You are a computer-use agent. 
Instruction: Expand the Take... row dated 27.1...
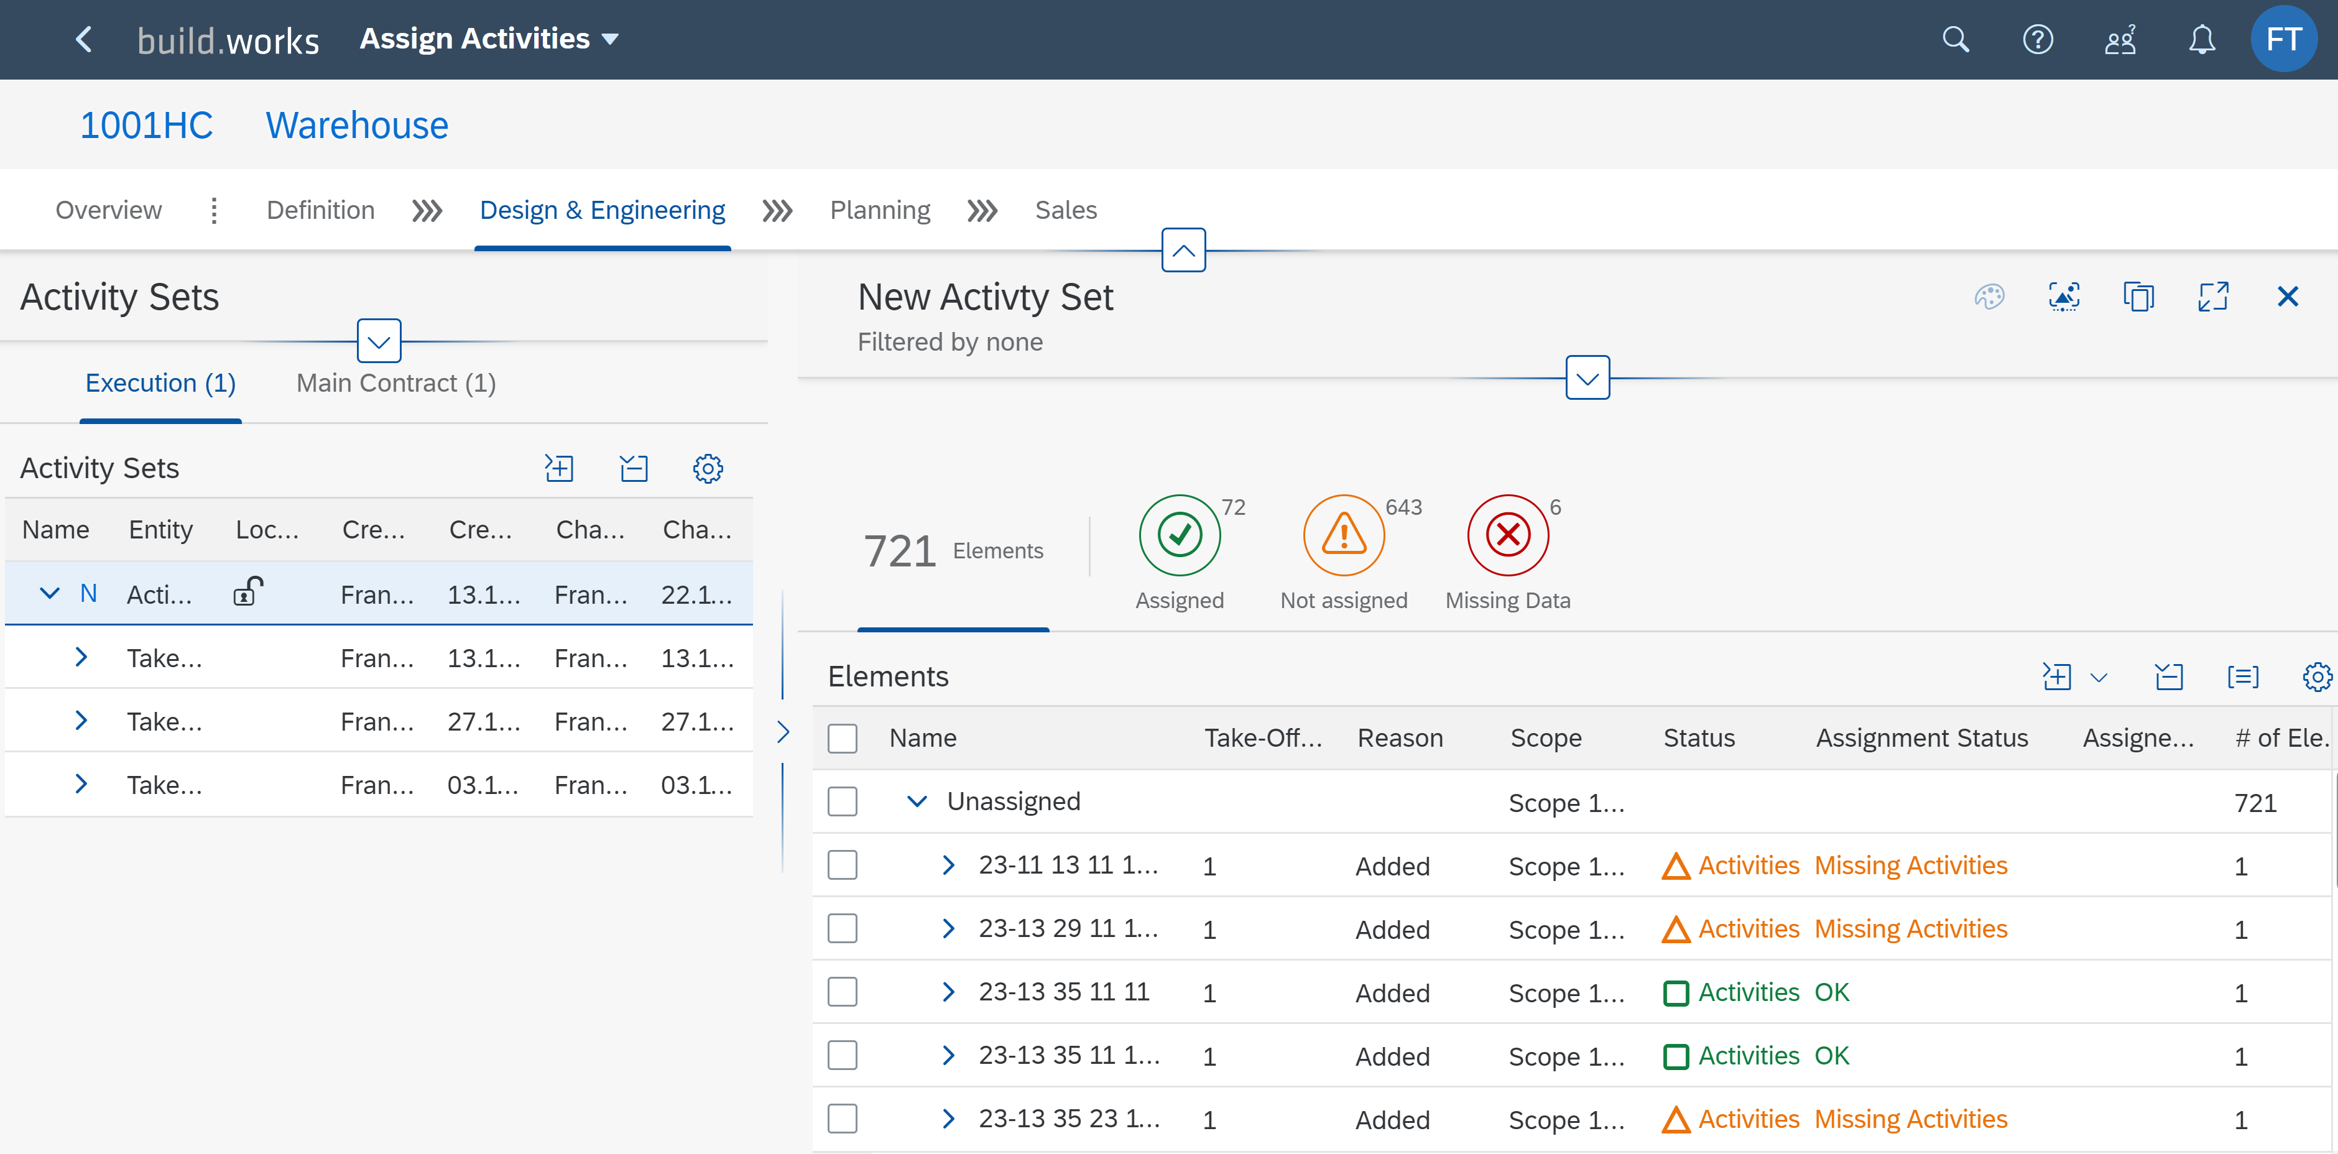[81, 721]
